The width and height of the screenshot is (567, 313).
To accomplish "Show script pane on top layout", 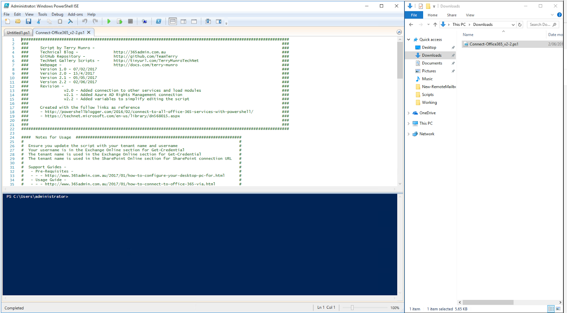I will click(173, 22).
